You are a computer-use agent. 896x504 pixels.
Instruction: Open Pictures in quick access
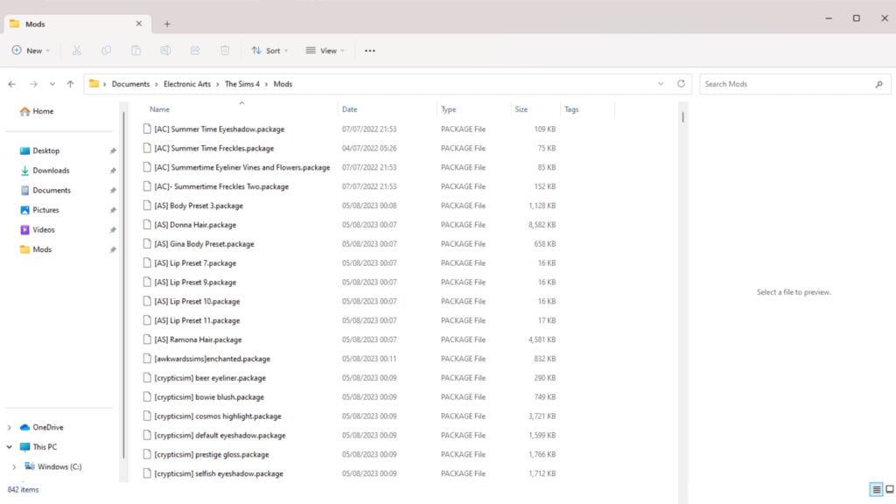[x=40, y=210]
